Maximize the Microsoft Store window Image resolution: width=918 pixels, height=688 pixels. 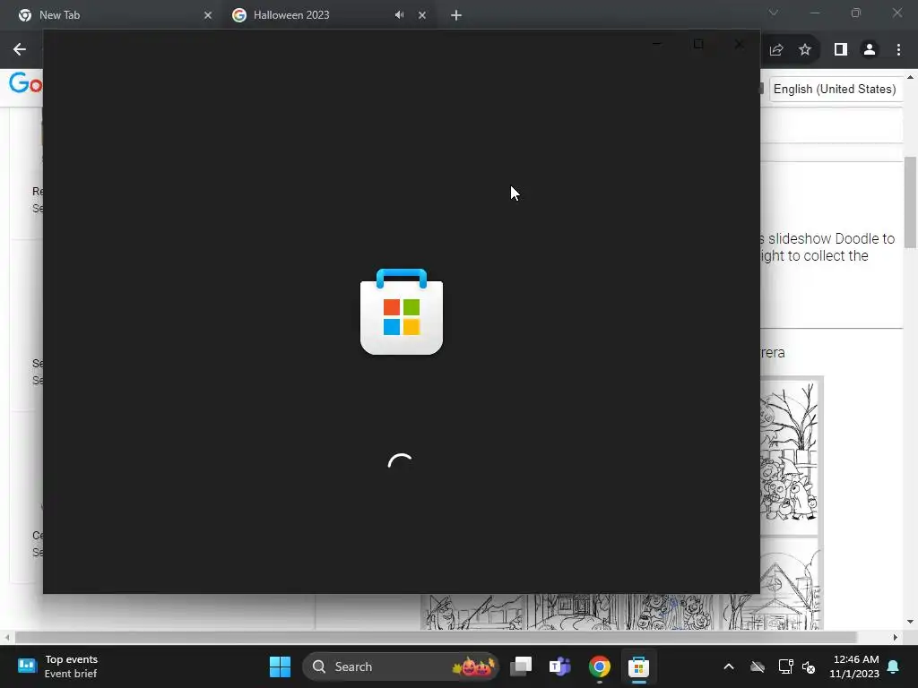click(697, 44)
